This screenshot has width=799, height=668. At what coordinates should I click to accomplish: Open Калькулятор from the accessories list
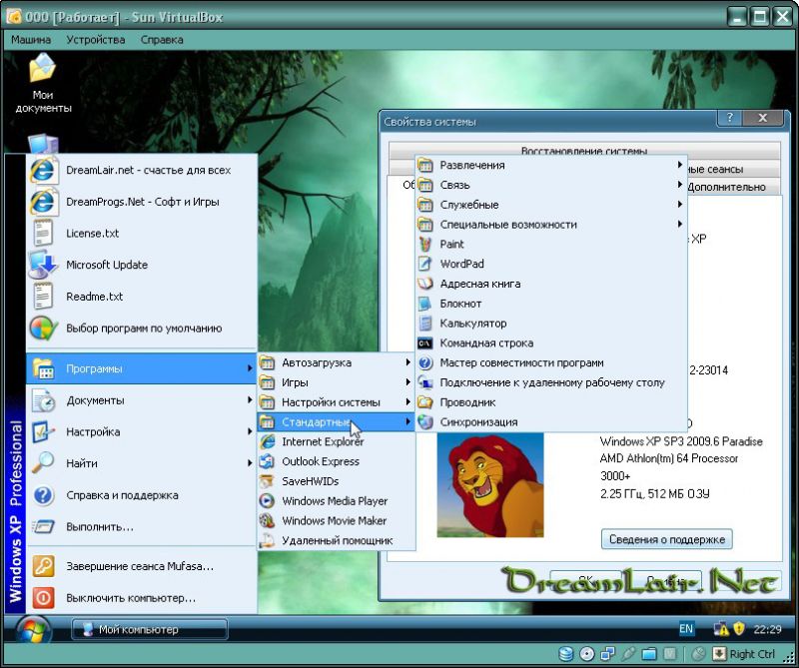point(472,324)
